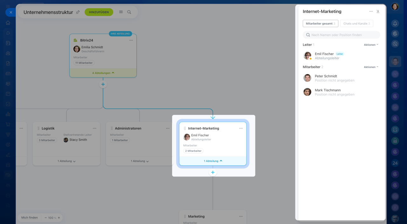Open the user profile avatar at top right
Image resolution: width=407 pixels, height=224 pixels.
(395, 7)
